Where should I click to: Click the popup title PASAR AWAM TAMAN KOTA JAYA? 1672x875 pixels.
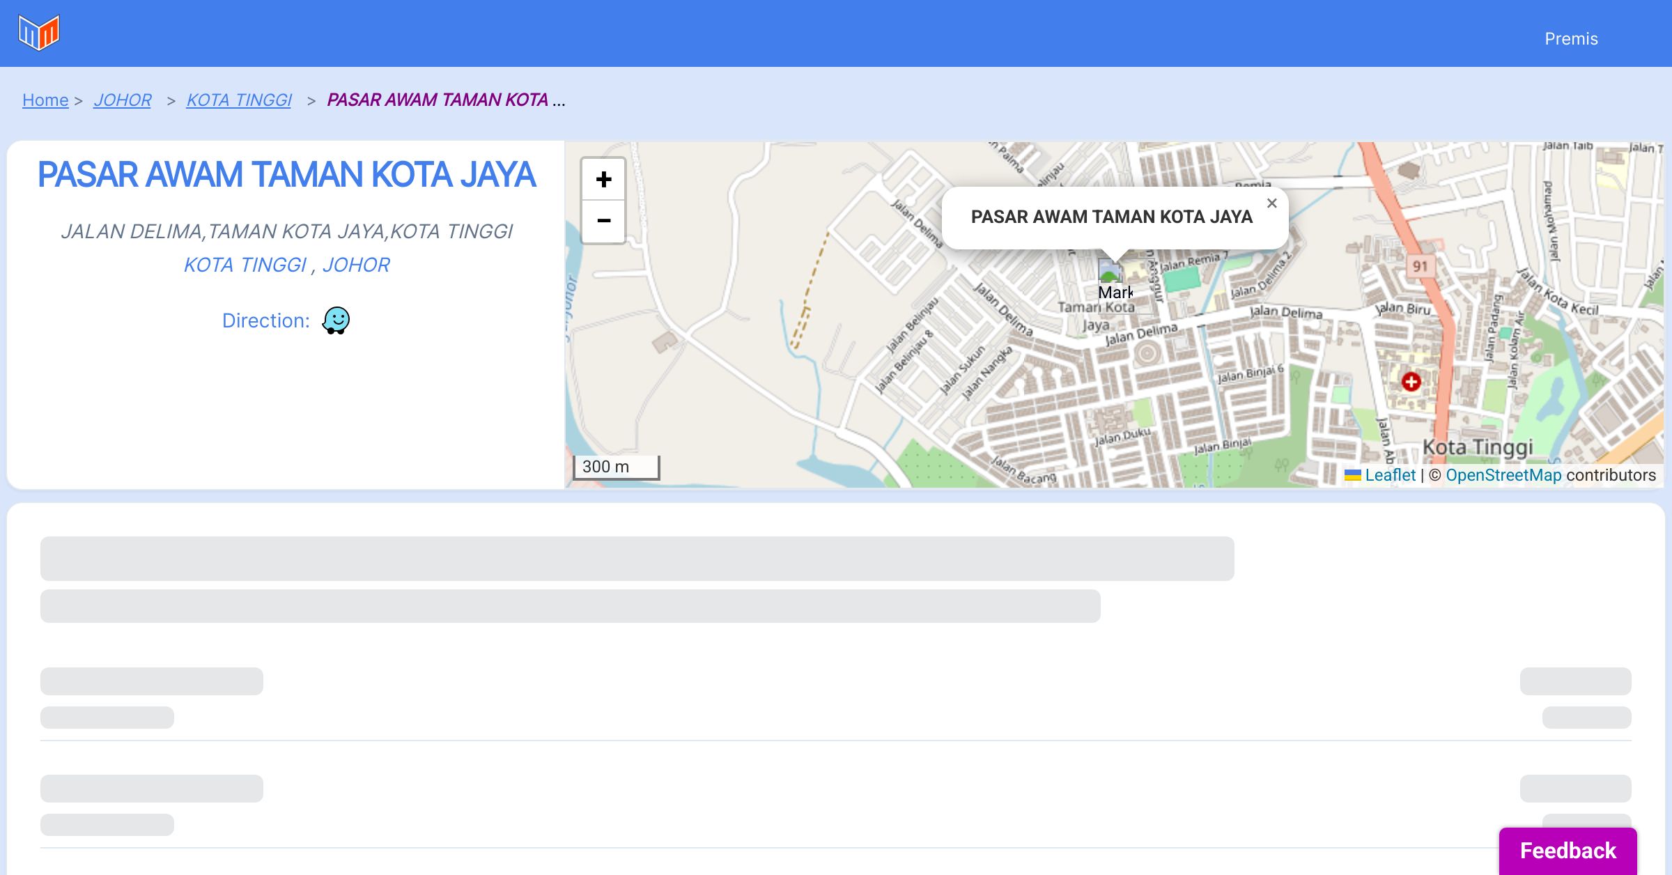pyautogui.click(x=1111, y=217)
